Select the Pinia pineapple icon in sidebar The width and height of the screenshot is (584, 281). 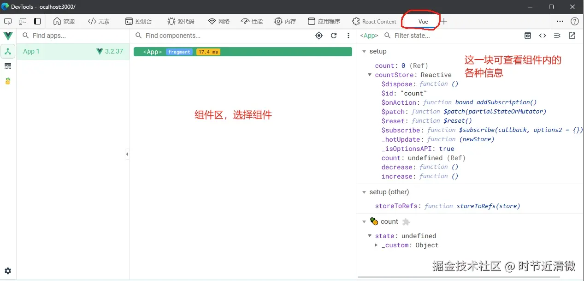click(x=8, y=81)
